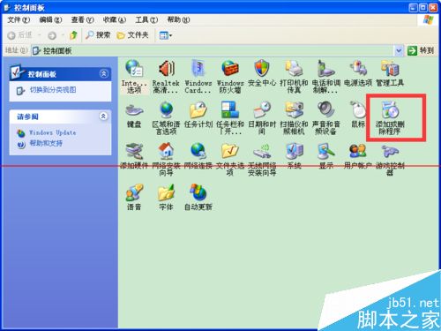Image resolution: width=441 pixels, height=331 pixels.
Task: Open the 文件 menu
Action: 19,20
